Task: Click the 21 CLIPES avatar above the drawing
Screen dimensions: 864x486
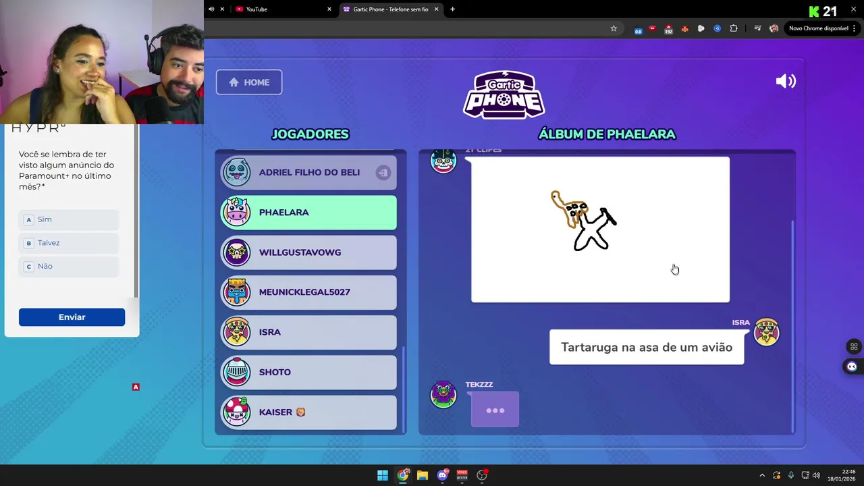Action: click(x=443, y=161)
